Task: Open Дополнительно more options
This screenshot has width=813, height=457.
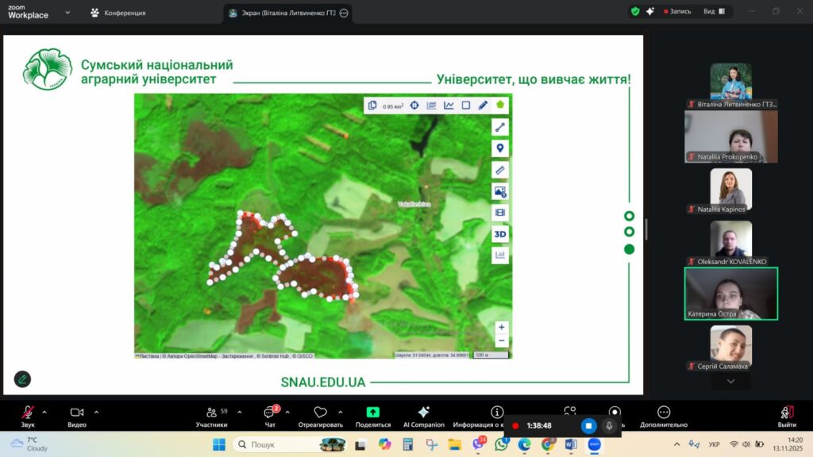Action: [x=664, y=416]
